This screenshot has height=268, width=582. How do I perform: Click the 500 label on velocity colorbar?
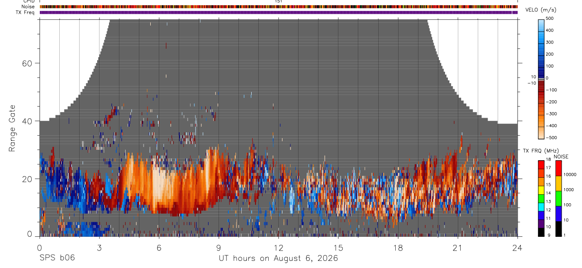(550, 18)
